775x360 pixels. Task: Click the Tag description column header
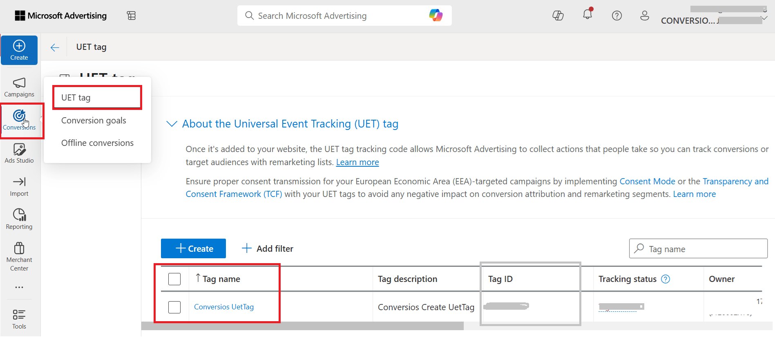click(x=407, y=279)
